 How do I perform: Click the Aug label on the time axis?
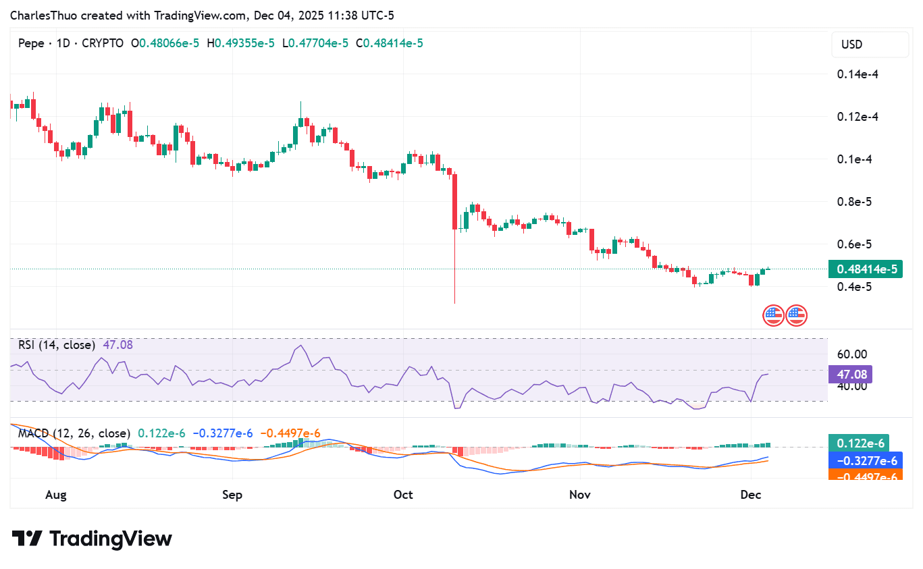[56, 494]
